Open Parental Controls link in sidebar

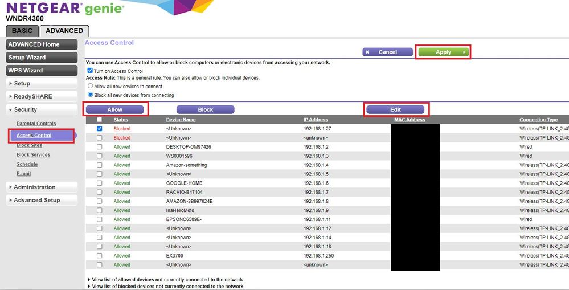[x=36, y=124]
